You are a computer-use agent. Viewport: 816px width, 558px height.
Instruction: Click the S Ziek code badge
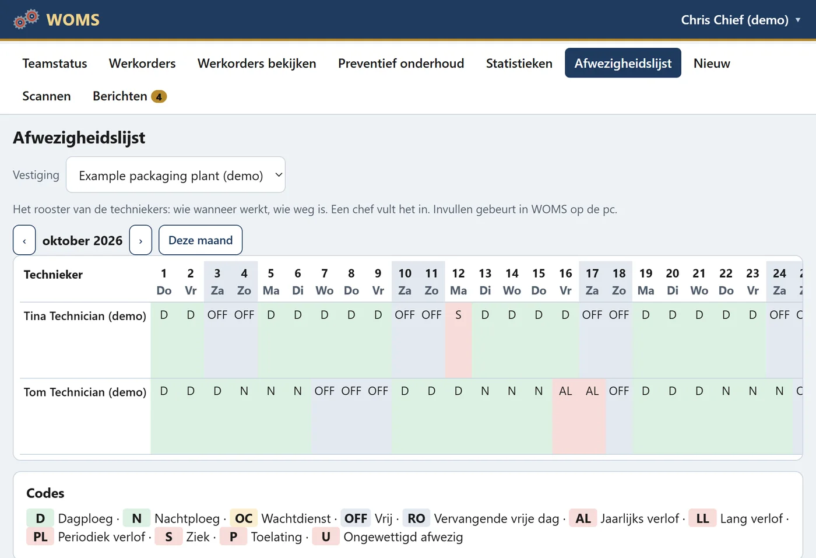pyautogui.click(x=168, y=537)
